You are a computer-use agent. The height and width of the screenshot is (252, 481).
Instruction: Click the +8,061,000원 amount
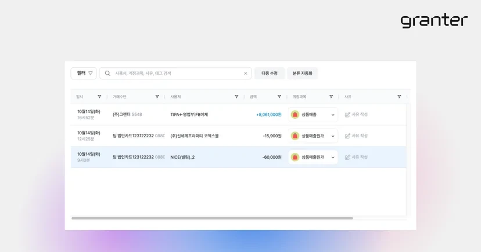pyautogui.click(x=269, y=115)
